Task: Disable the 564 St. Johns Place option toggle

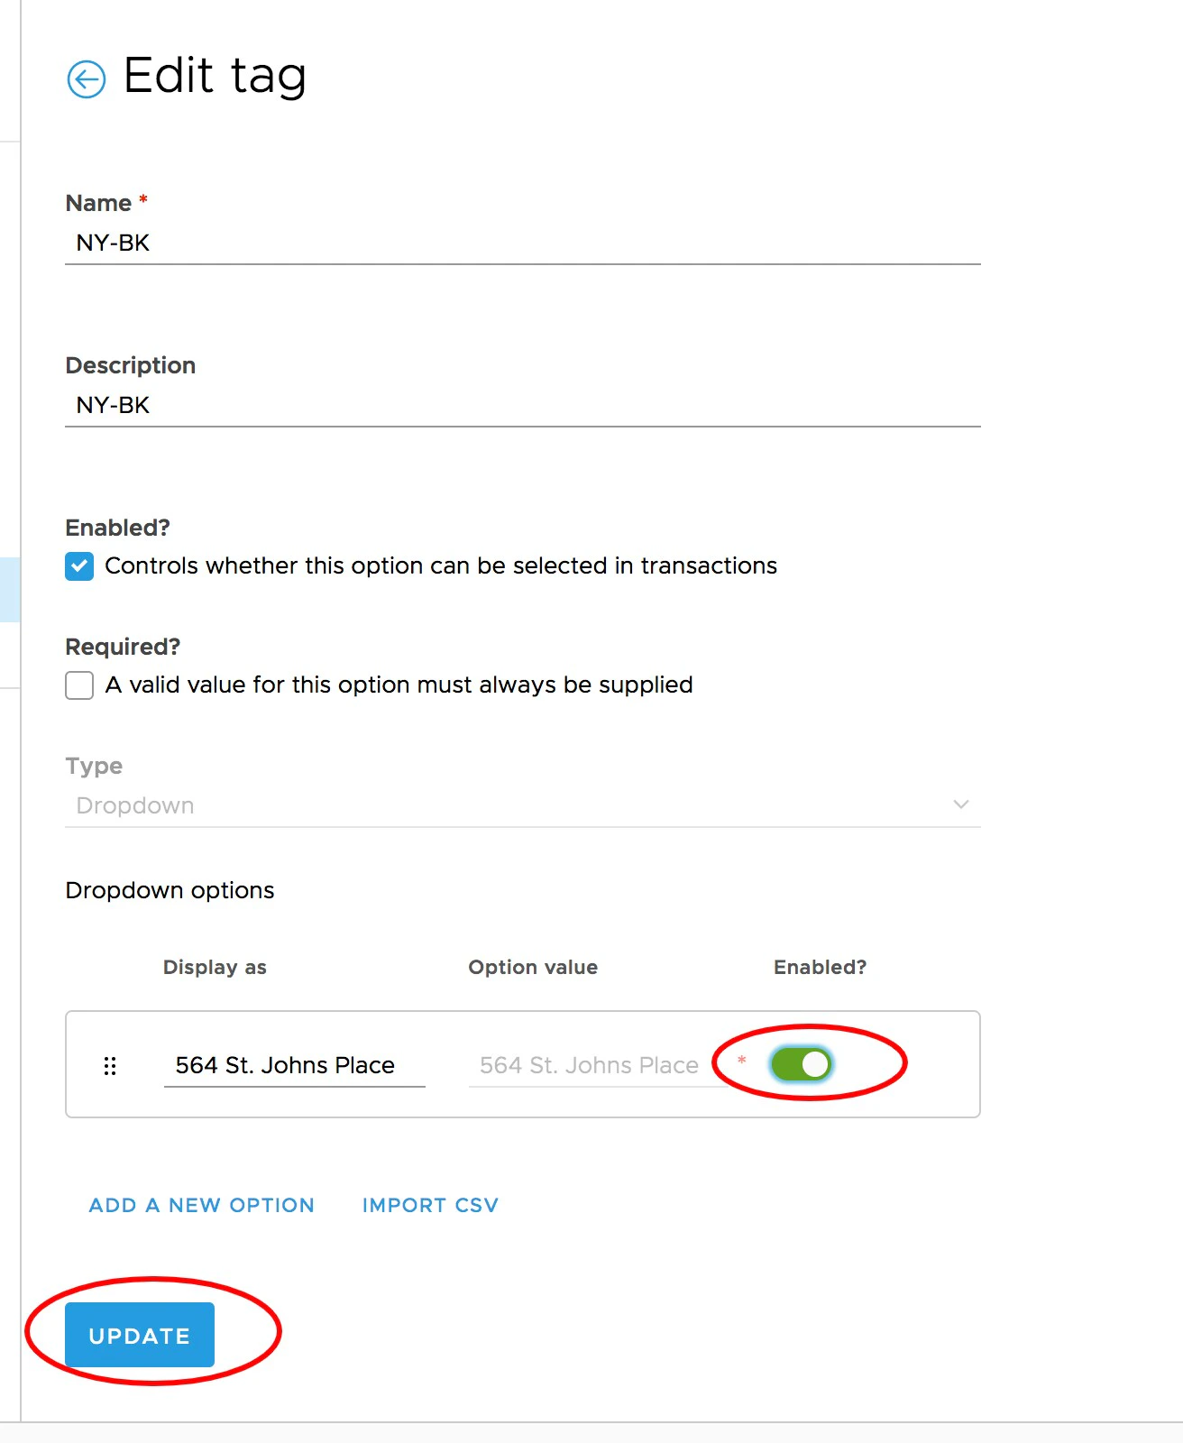Action: [x=801, y=1064]
